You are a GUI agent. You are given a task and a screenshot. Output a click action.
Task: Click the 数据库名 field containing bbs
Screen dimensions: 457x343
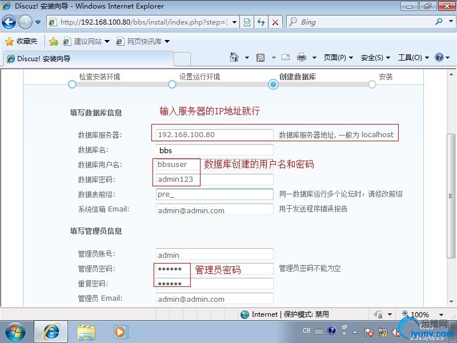pyautogui.click(x=215, y=150)
